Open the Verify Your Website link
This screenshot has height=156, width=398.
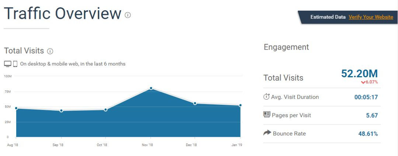(371, 17)
